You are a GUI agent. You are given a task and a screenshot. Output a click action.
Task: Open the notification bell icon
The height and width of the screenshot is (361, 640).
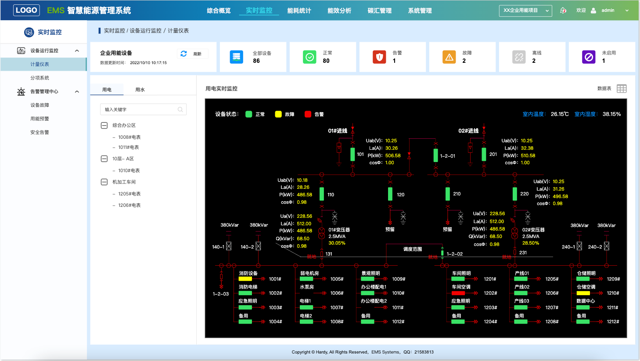(563, 11)
